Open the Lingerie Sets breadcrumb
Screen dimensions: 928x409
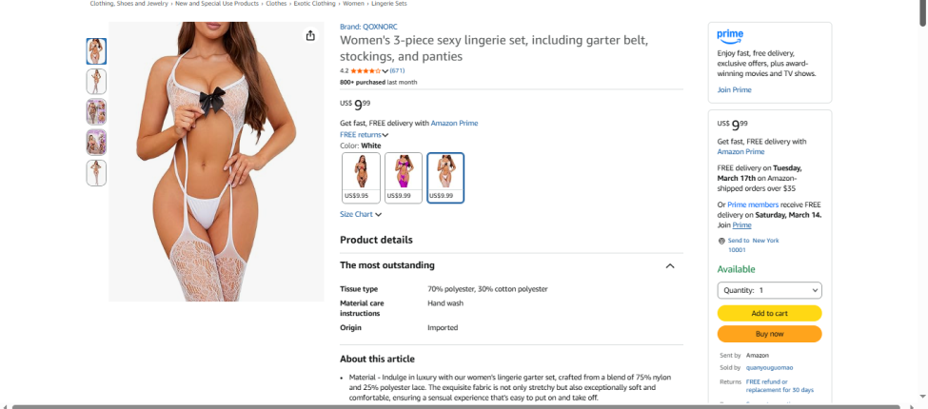tap(388, 4)
